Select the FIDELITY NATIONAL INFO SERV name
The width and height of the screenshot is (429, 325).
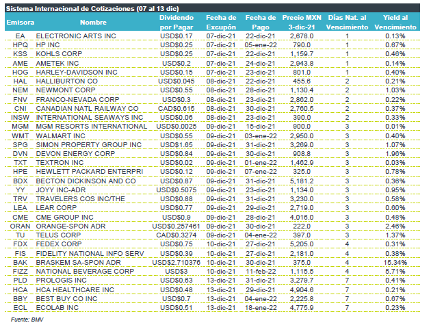pyautogui.click(x=90, y=254)
